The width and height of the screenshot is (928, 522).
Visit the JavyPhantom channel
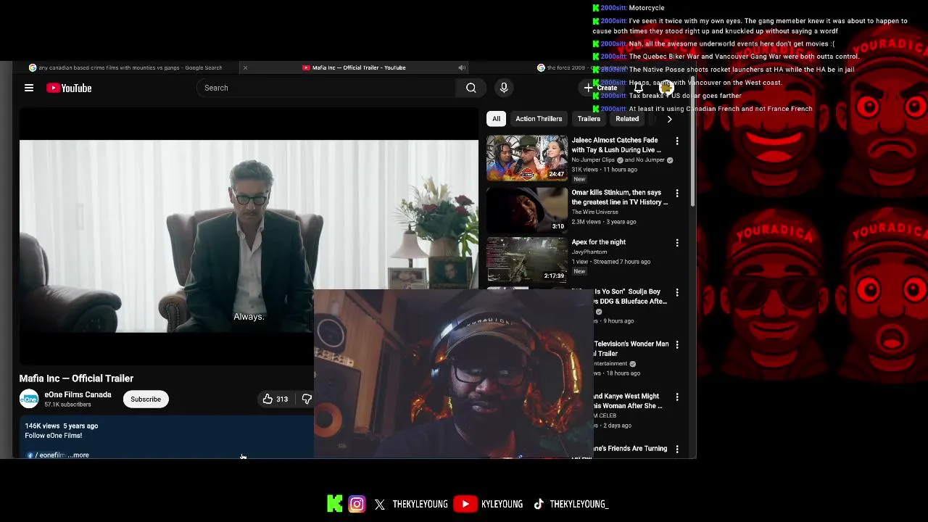coord(589,252)
